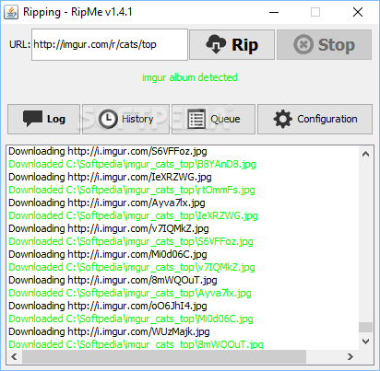Click log line 'Downloaded ...\S6VFFoz.jpg'
Image resolution: width=380 pixels, height=371 pixels.
(131, 241)
